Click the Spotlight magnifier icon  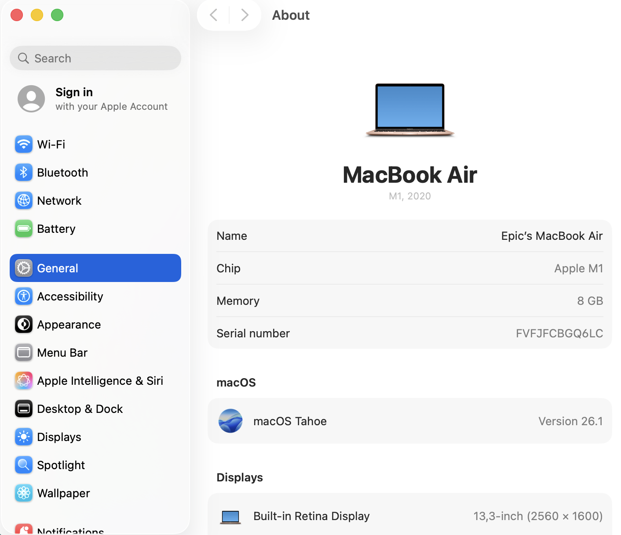(x=24, y=465)
